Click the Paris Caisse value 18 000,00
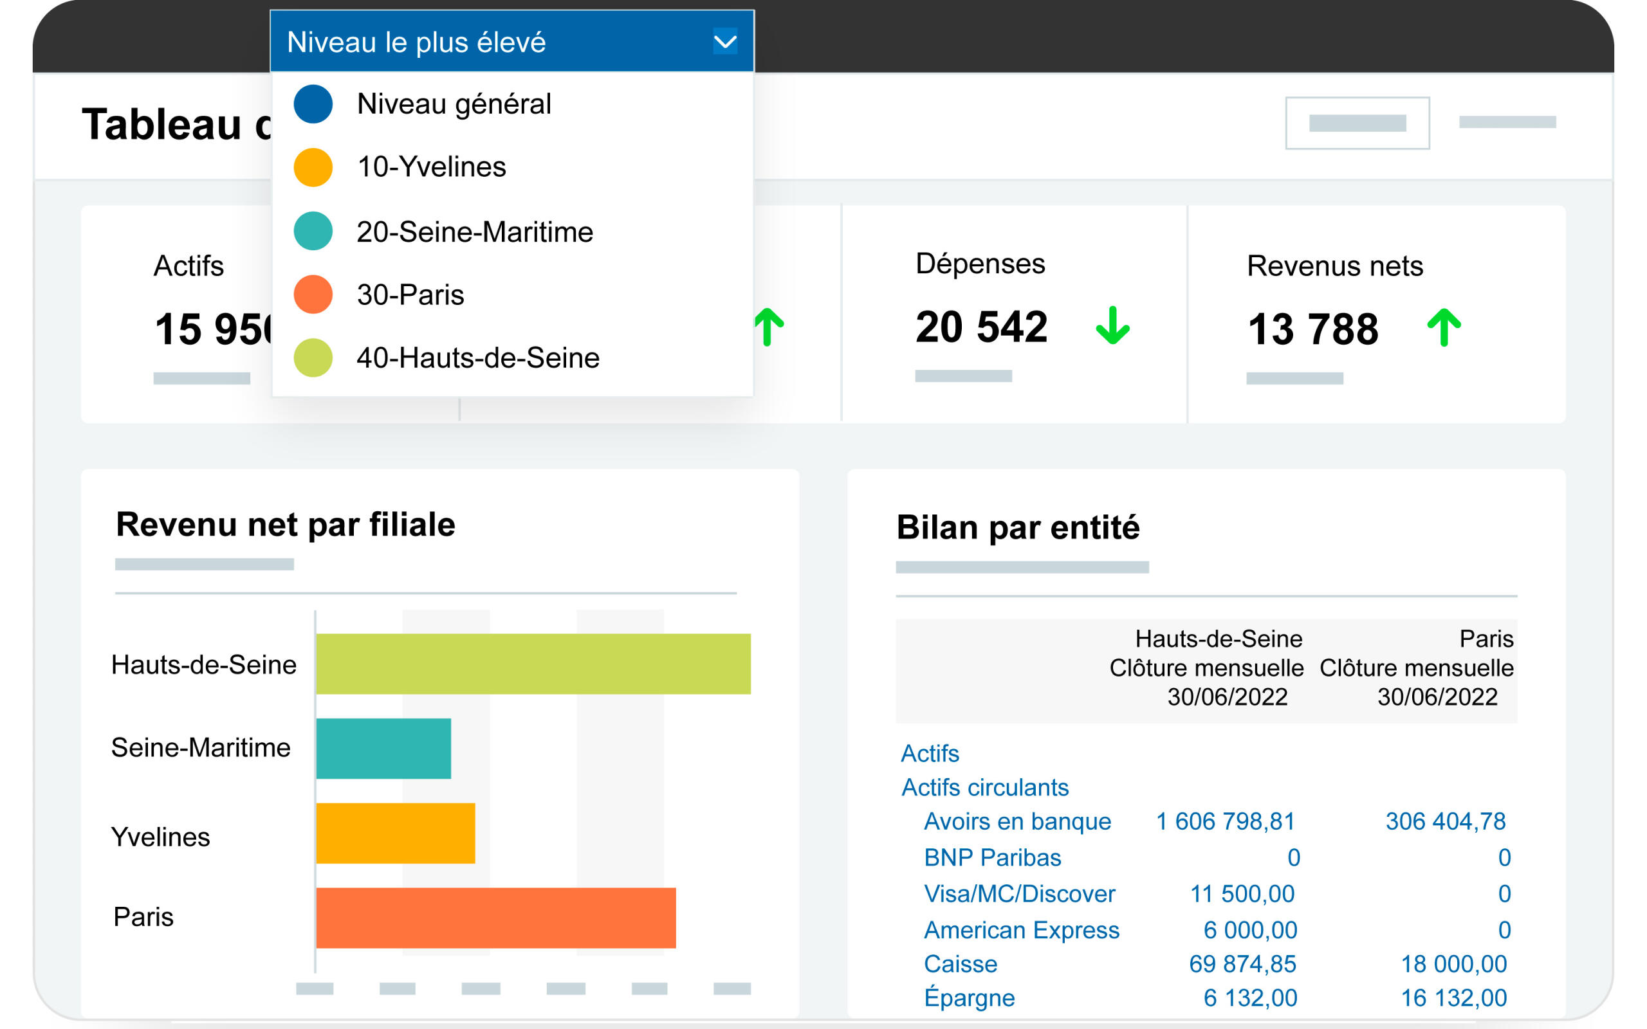 (x=1454, y=964)
